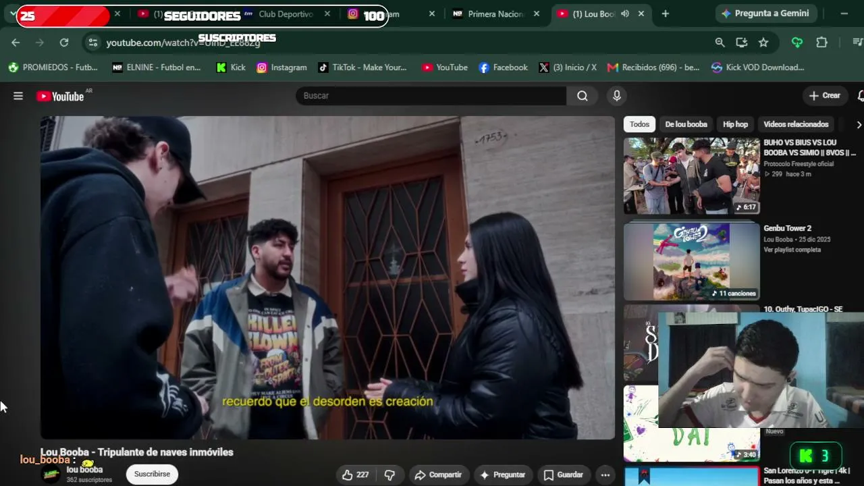Screen dimensions: 864x486
Task: Open the YouTube guide hamburger menu
Action: coord(18,96)
